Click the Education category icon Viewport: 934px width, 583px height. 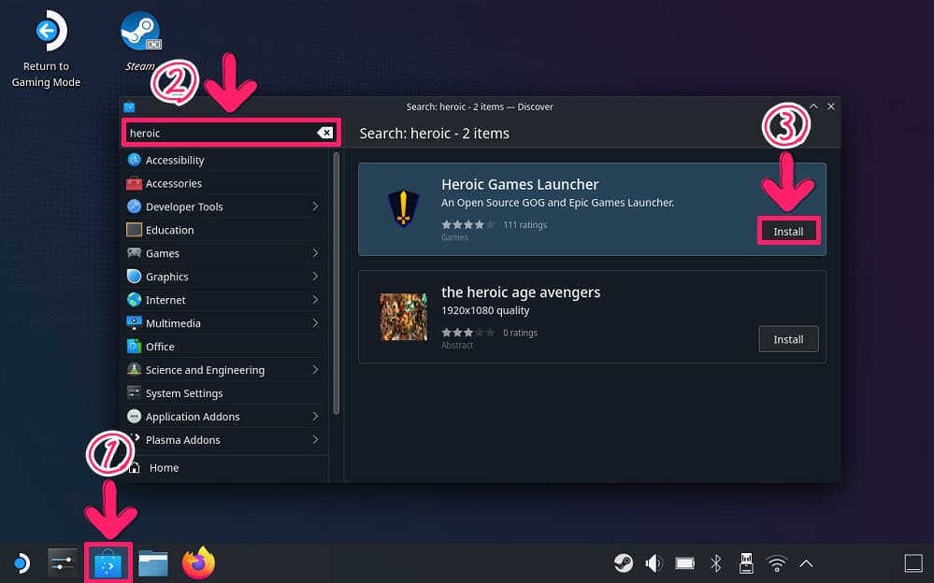point(134,229)
